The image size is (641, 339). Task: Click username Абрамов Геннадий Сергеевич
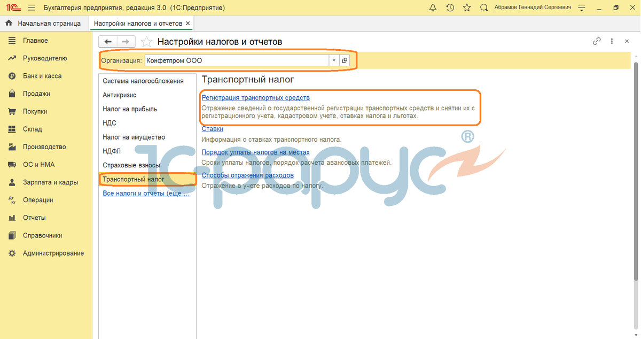(533, 8)
